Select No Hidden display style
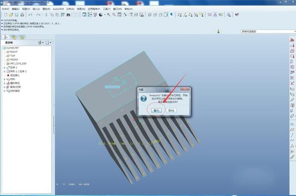This screenshot has width=296, height=196. [160, 14]
